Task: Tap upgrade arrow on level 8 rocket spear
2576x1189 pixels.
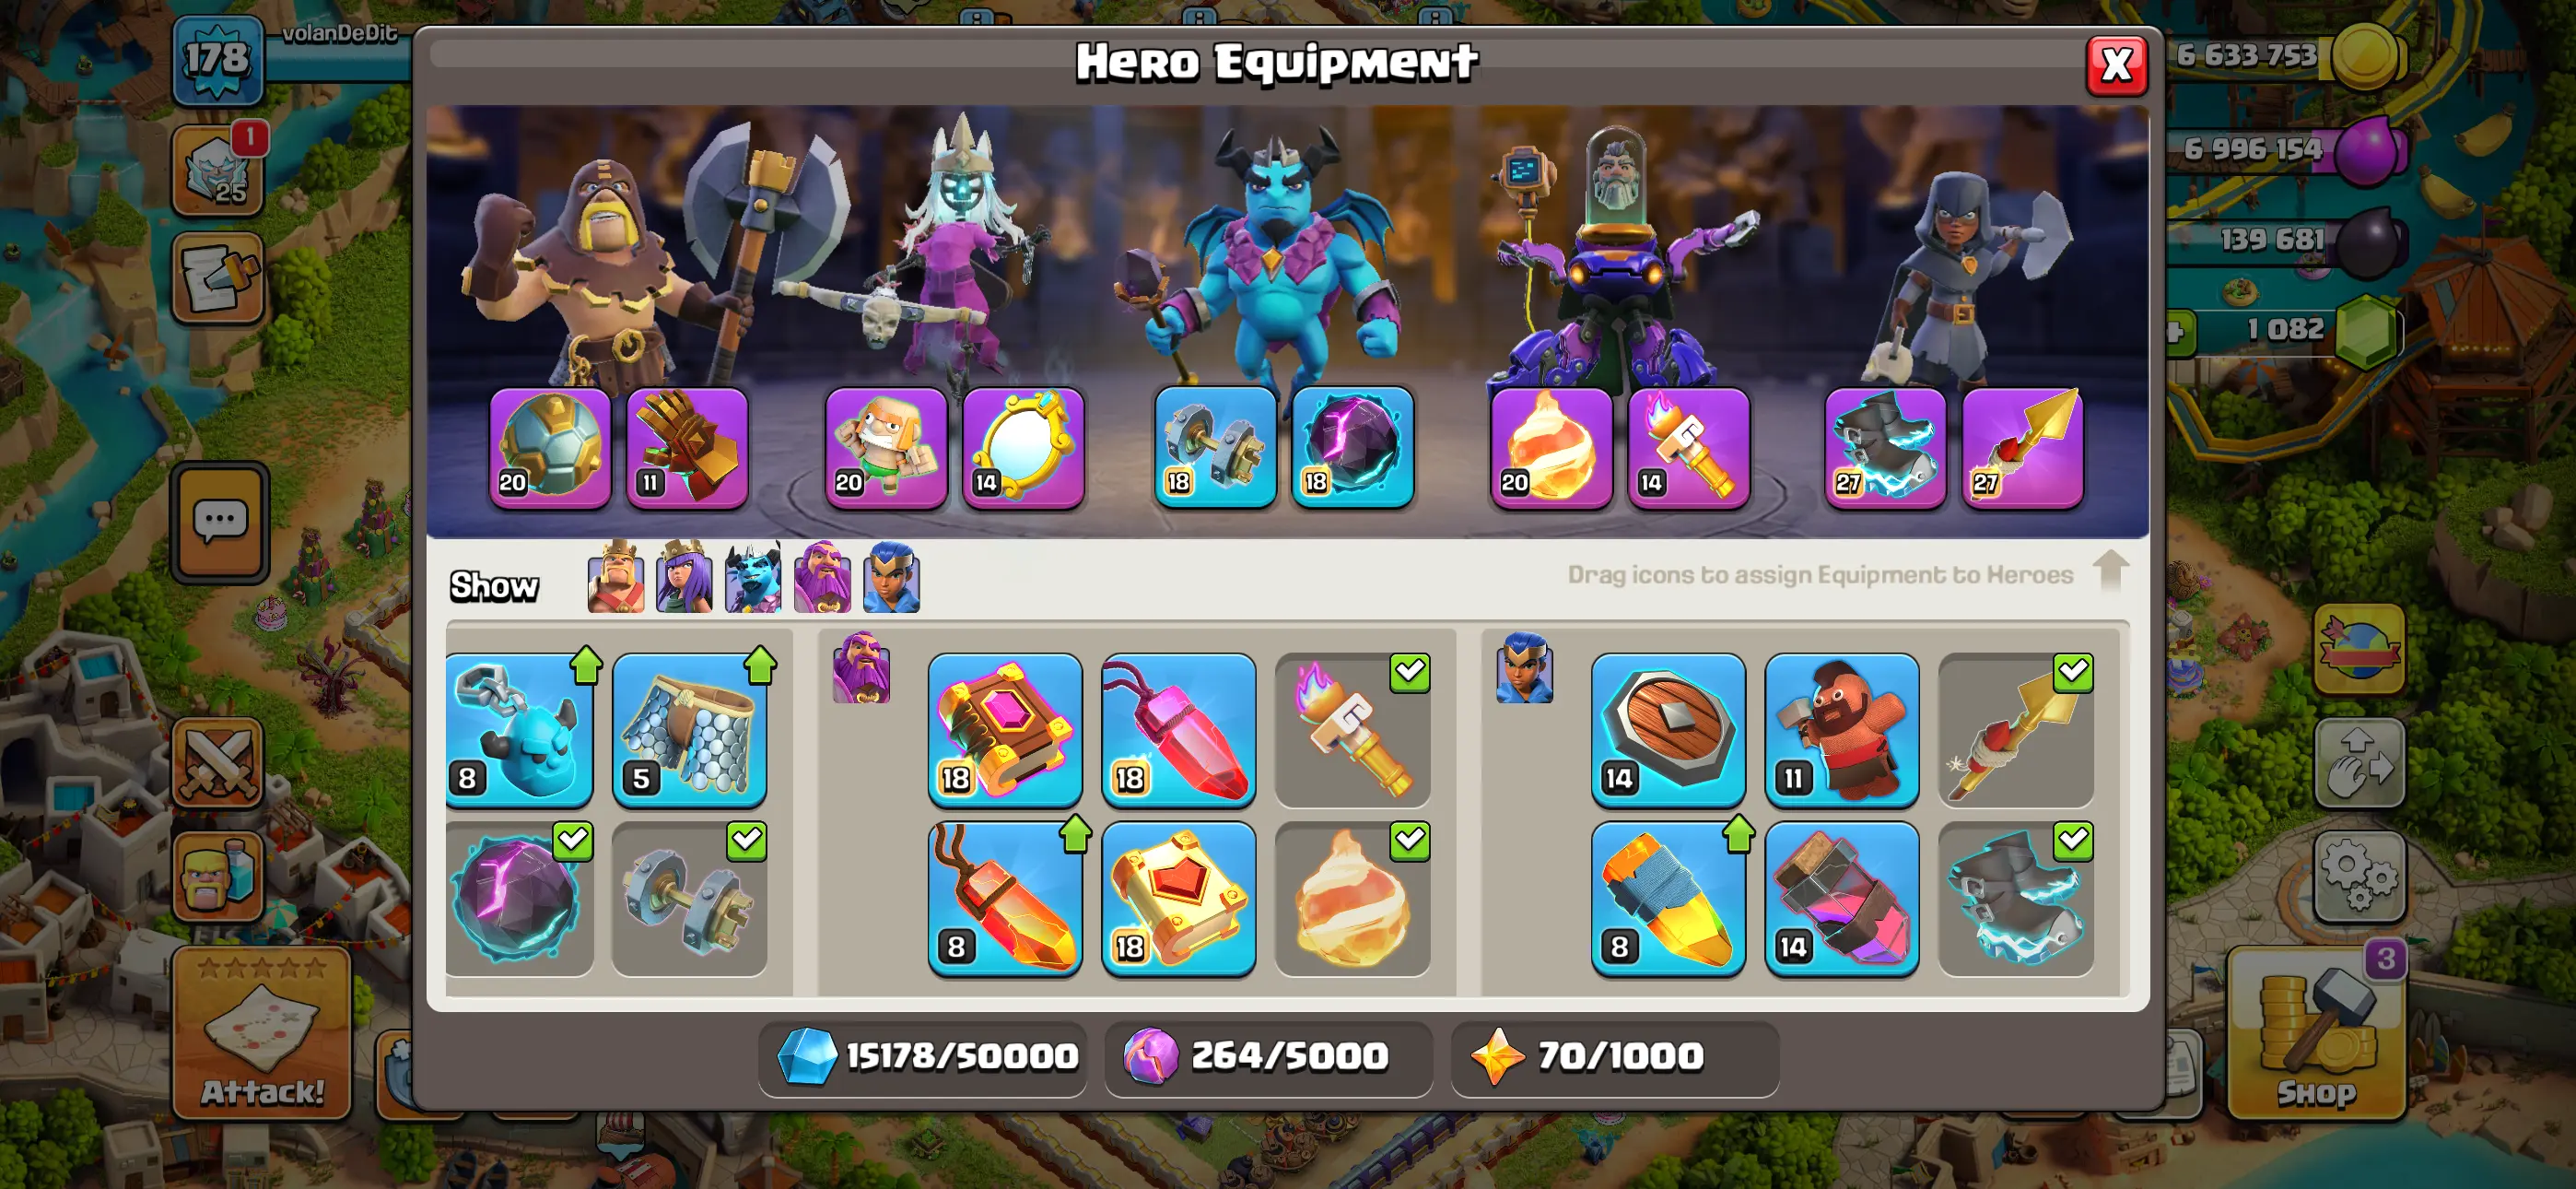Action: pos(1738,834)
